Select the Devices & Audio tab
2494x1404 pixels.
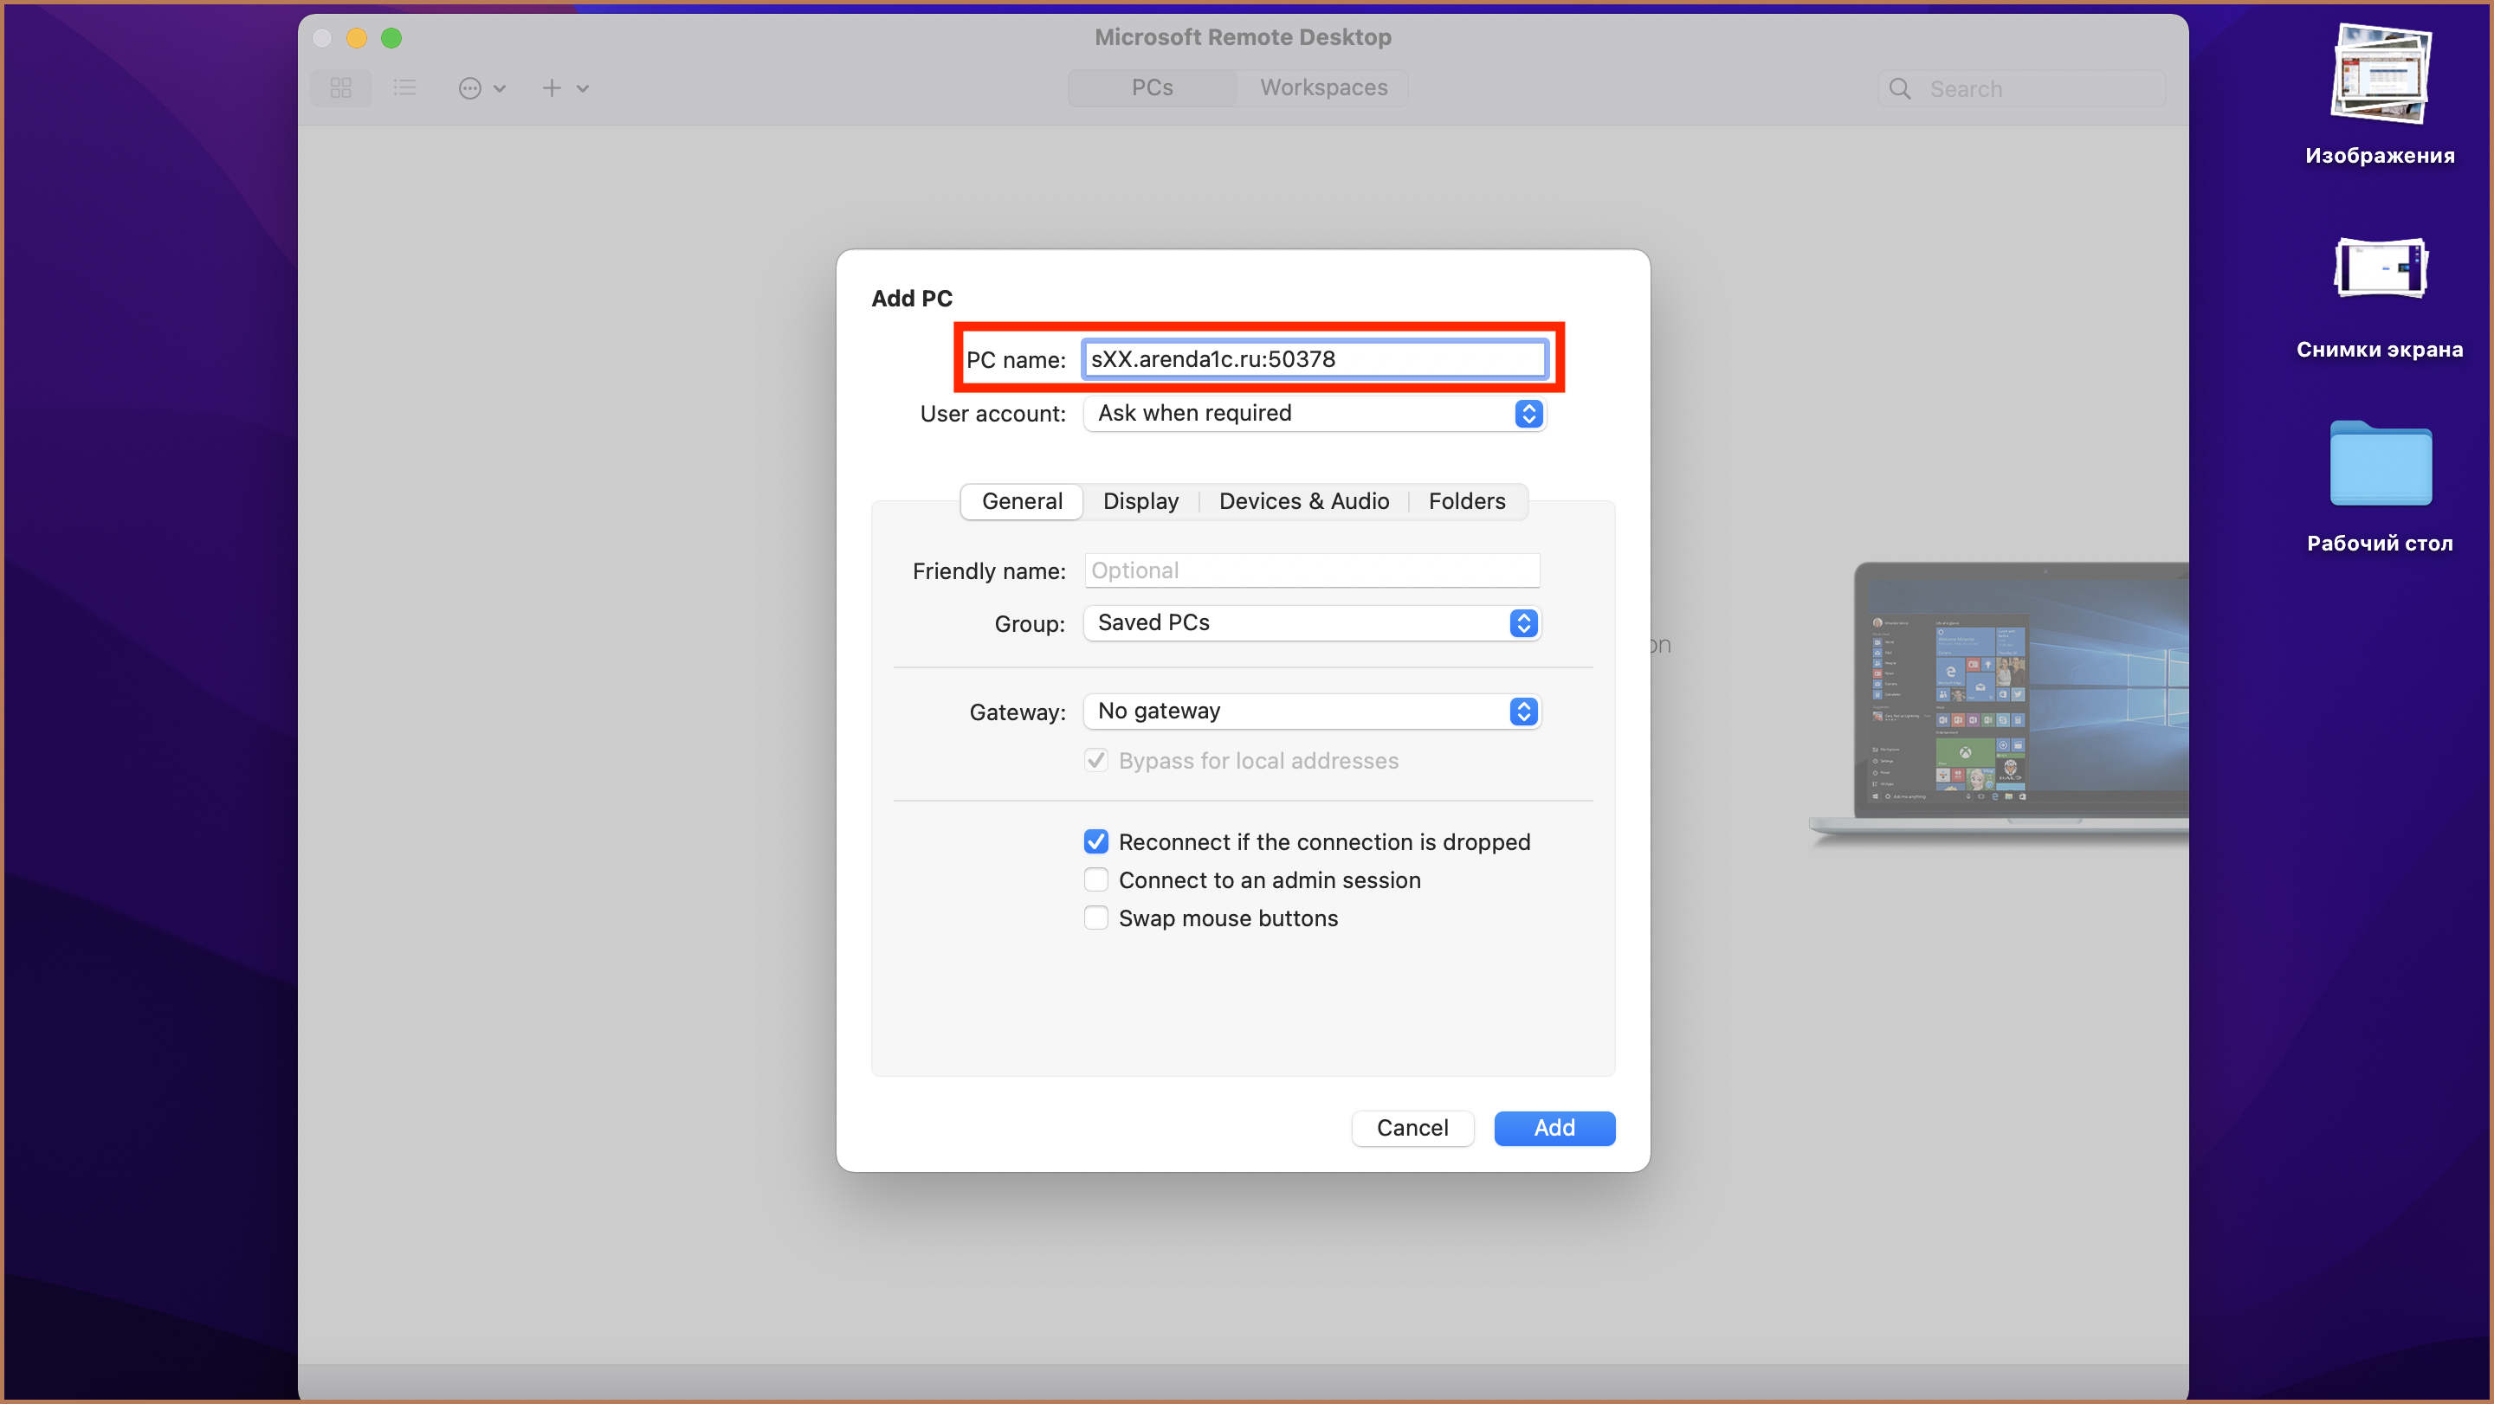pos(1303,499)
